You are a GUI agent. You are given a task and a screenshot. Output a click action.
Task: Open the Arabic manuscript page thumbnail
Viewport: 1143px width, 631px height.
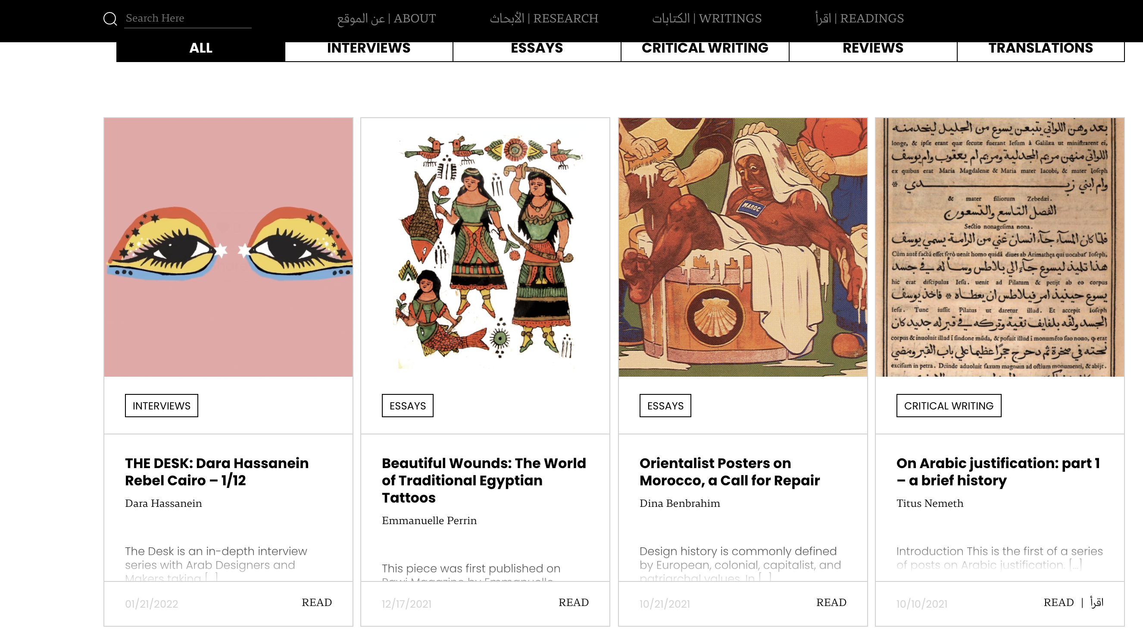click(999, 247)
